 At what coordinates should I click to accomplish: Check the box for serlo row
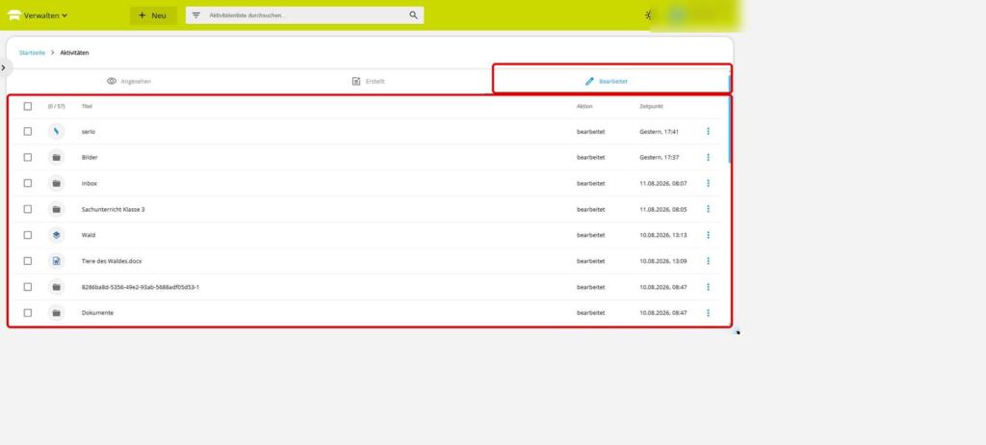click(x=28, y=132)
